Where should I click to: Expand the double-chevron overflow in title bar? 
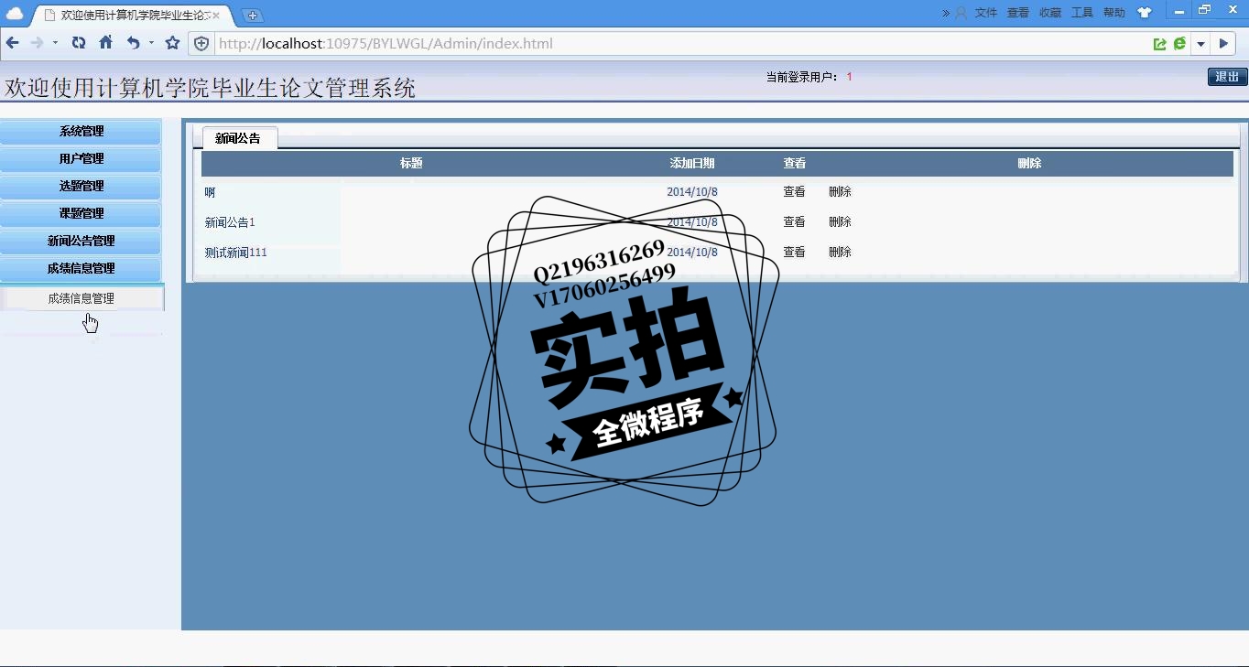tap(946, 13)
